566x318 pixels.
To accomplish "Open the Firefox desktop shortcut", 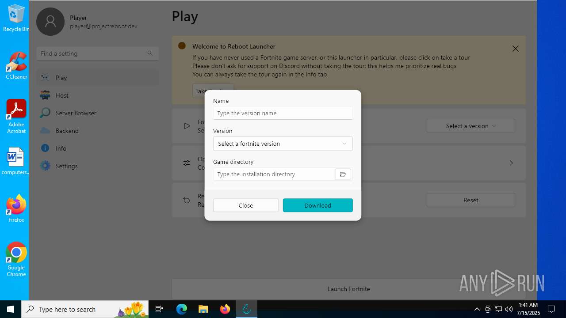I will [16, 208].
